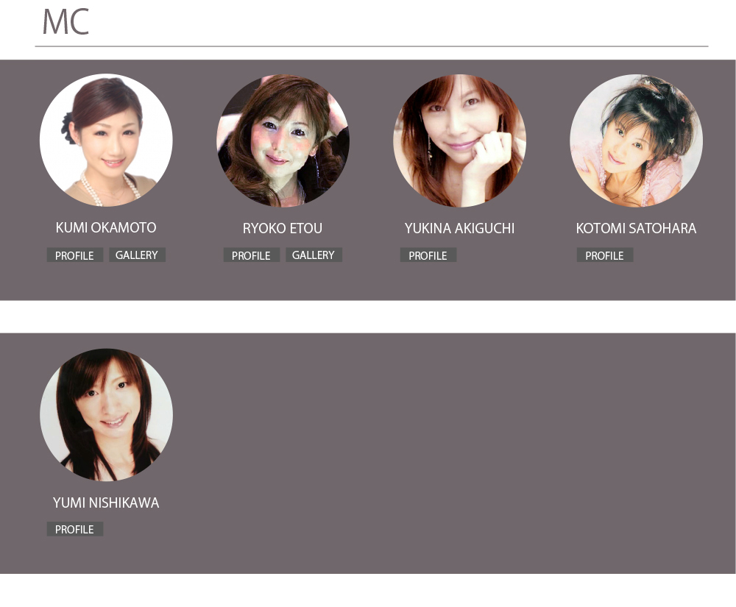Select the YUMI NISHIKAWA name text
This screenshot has width=736, height=607.
[106, 503]
